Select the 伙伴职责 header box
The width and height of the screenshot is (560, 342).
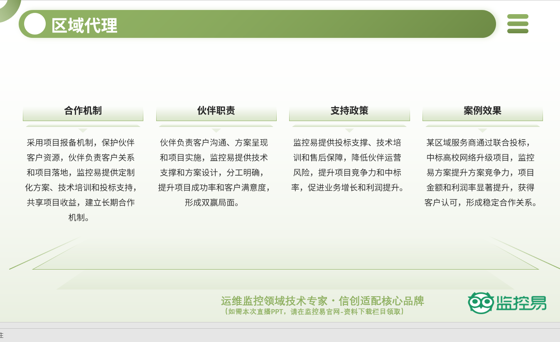coord(216,111)
